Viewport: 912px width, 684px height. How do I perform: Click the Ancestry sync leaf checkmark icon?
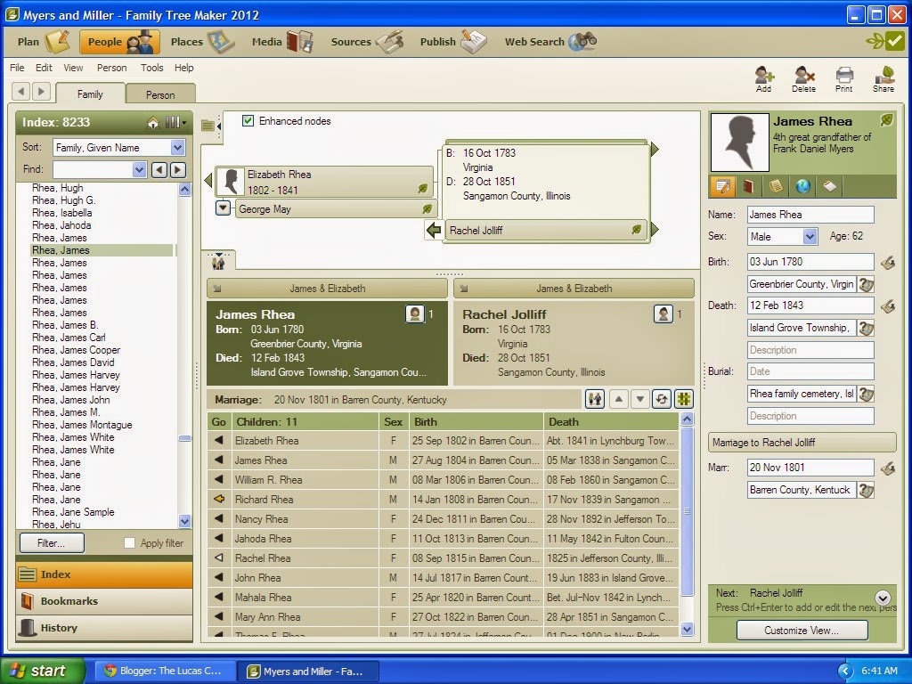pyautogui.click(x=886, y=41)
